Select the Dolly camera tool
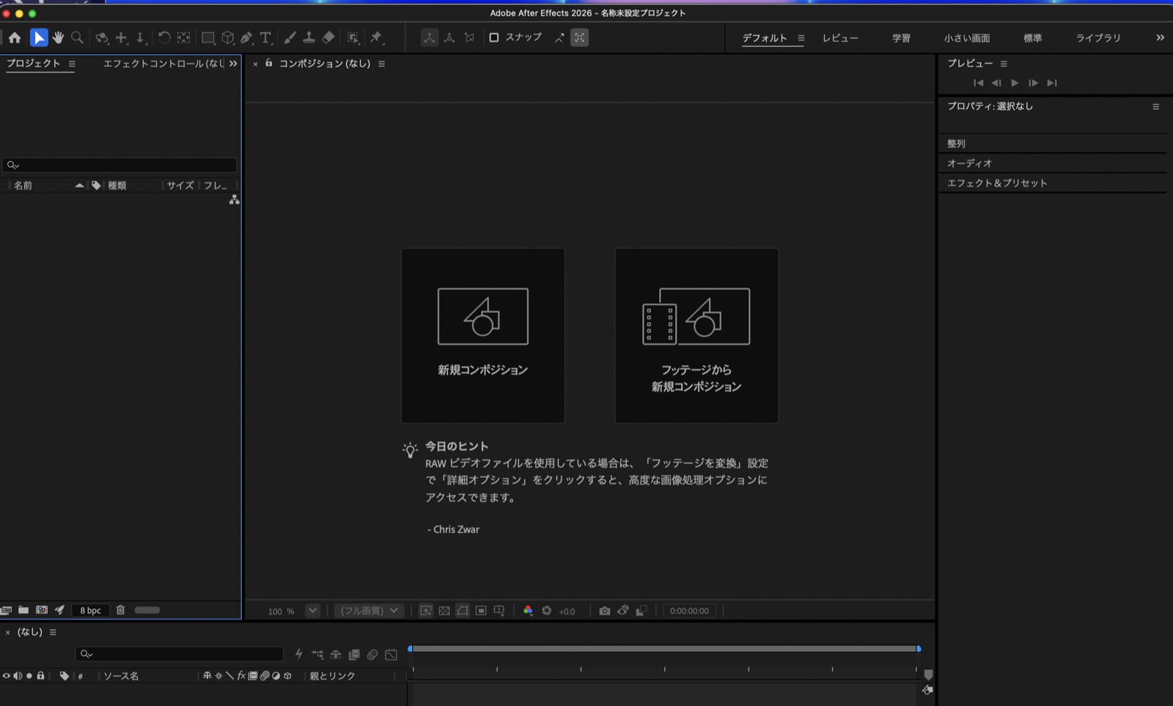Image resolution: width=1173 pixels, height=706 pixels. click(141, 37)
